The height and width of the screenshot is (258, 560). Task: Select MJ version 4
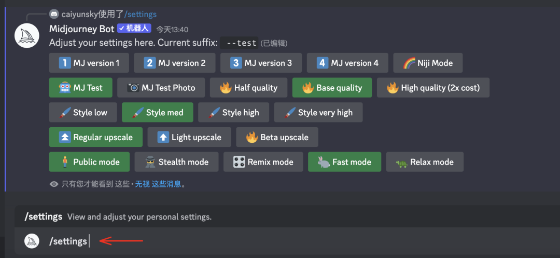347,63
